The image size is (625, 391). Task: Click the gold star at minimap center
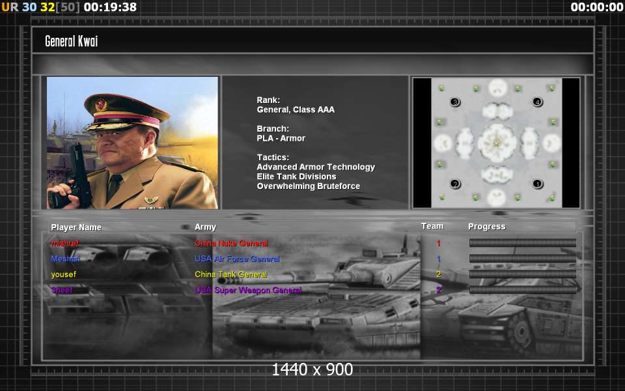coord(497,143)
